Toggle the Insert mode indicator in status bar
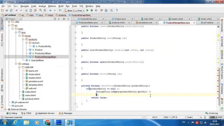The width and height of the screenshot is (224, 126). (190, 117)
